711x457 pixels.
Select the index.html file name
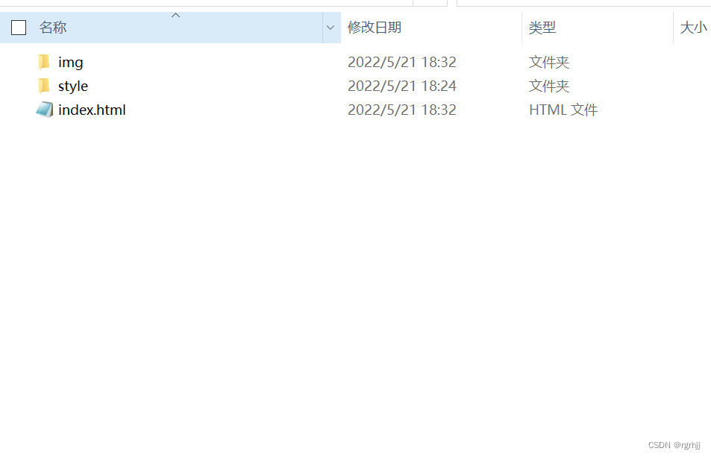click(92, 110)
